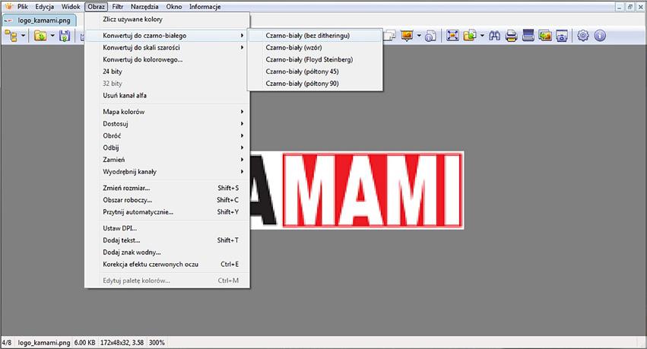Click the scanner acquire icon
647x349 pixels.
point(528,36)
